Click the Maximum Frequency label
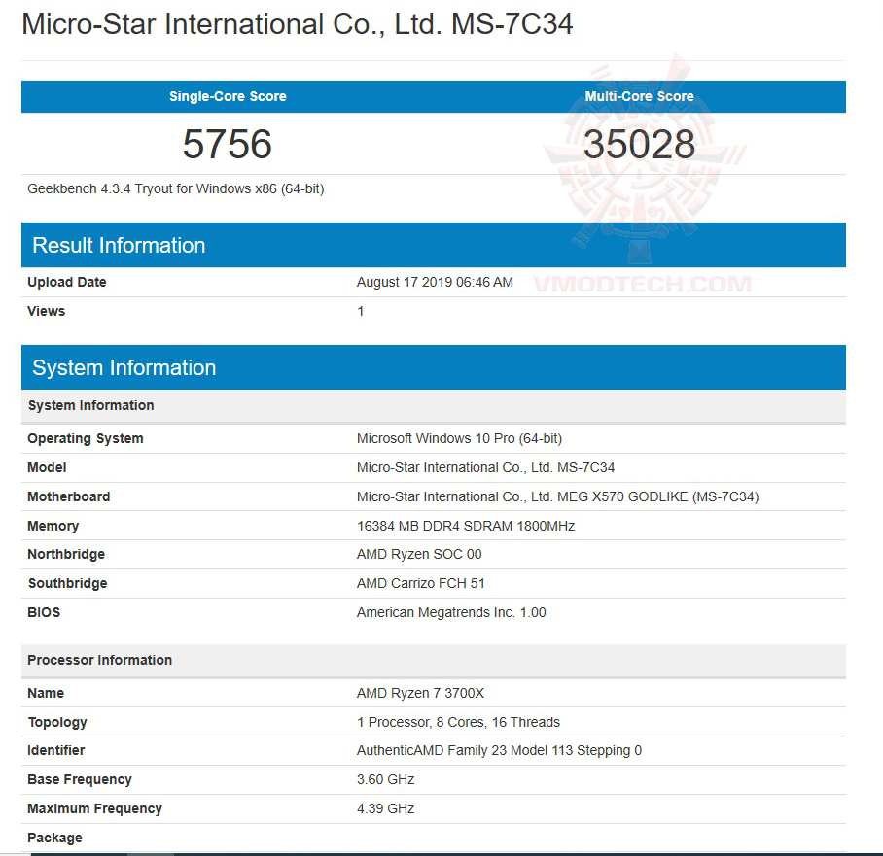This screenshot has width=883, height=856. point(94,808)
